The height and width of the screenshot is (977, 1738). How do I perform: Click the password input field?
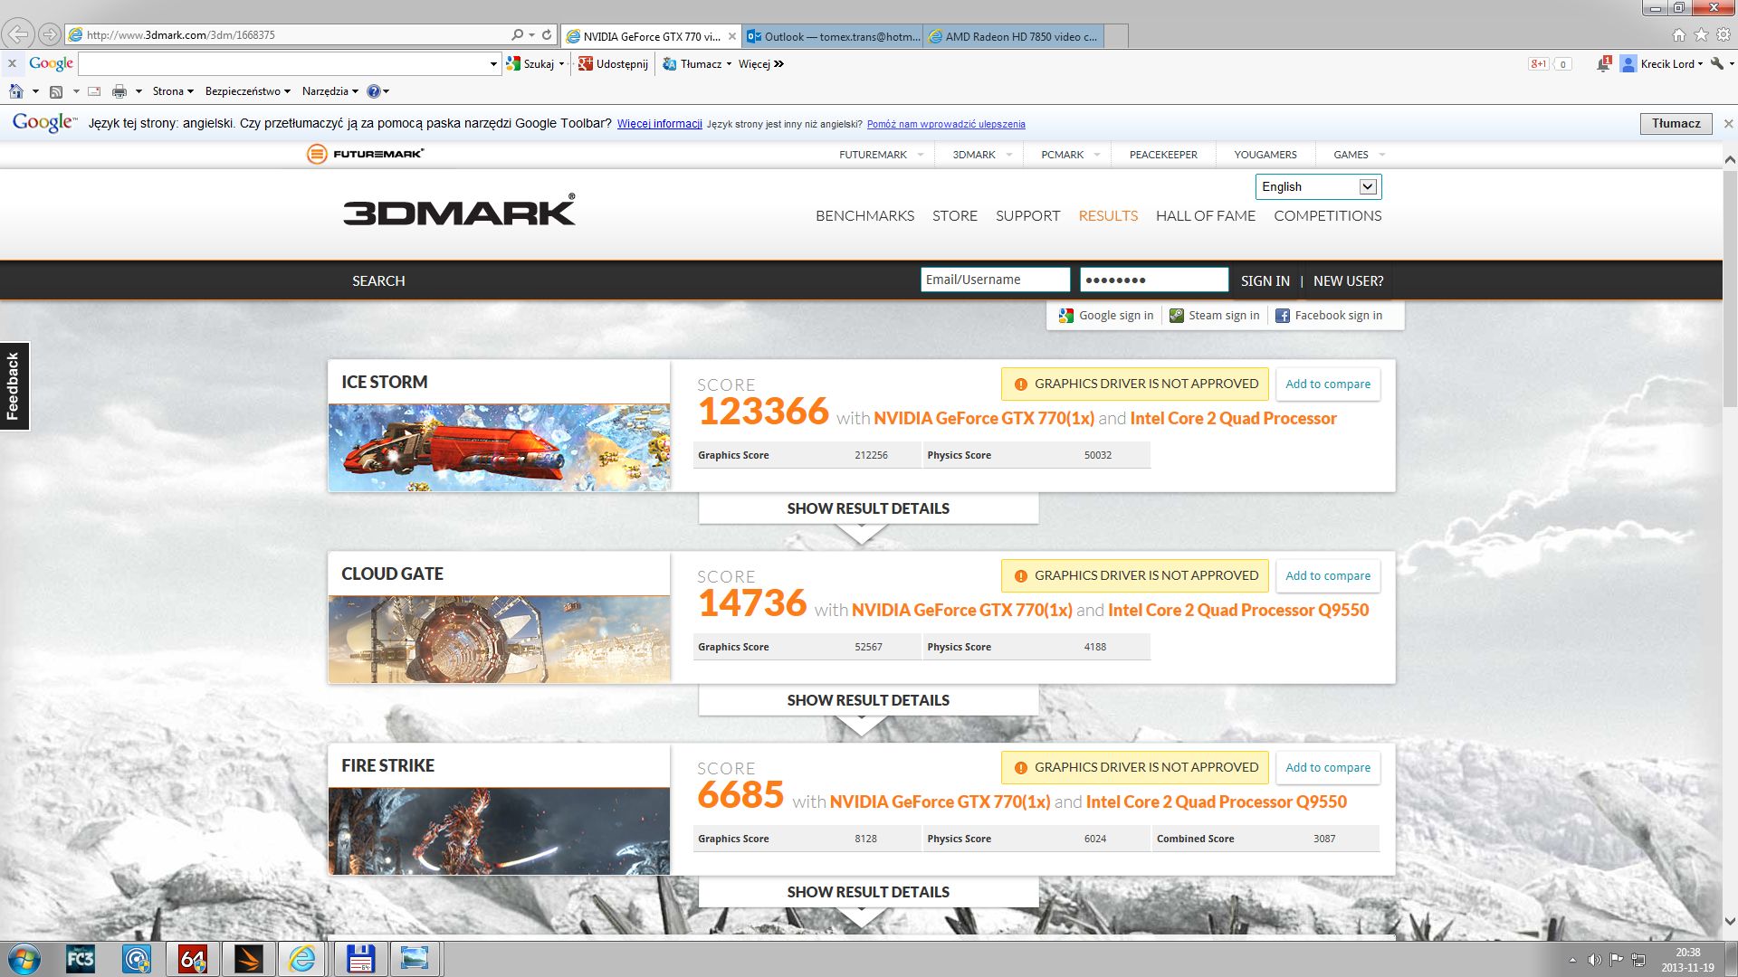[1154, 280]
